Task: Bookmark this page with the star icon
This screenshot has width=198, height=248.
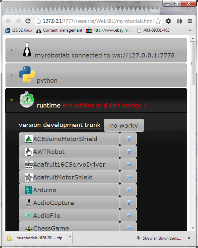Action: (158, 21)
